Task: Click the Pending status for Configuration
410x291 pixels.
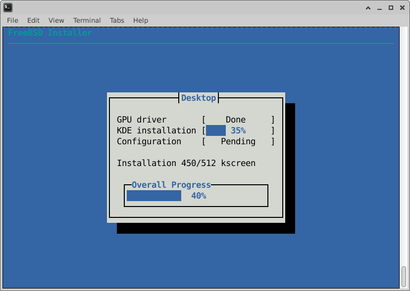Action: [x=238, y=141]
